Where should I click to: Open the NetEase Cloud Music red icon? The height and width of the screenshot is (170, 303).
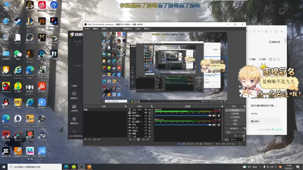42,6
